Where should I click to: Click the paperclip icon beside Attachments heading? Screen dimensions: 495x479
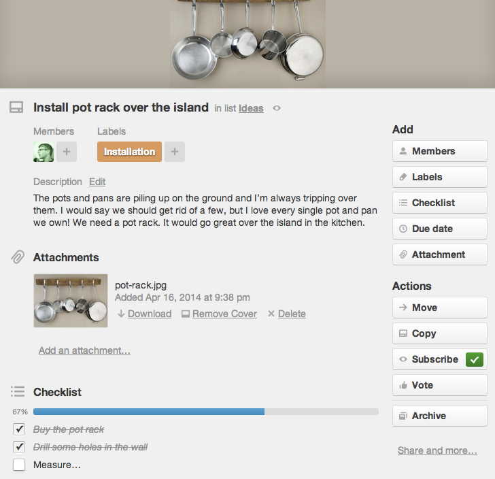[x=17, y=257]
